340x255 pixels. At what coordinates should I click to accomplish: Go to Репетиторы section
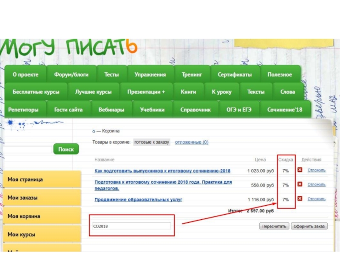(x=23, y=110)
